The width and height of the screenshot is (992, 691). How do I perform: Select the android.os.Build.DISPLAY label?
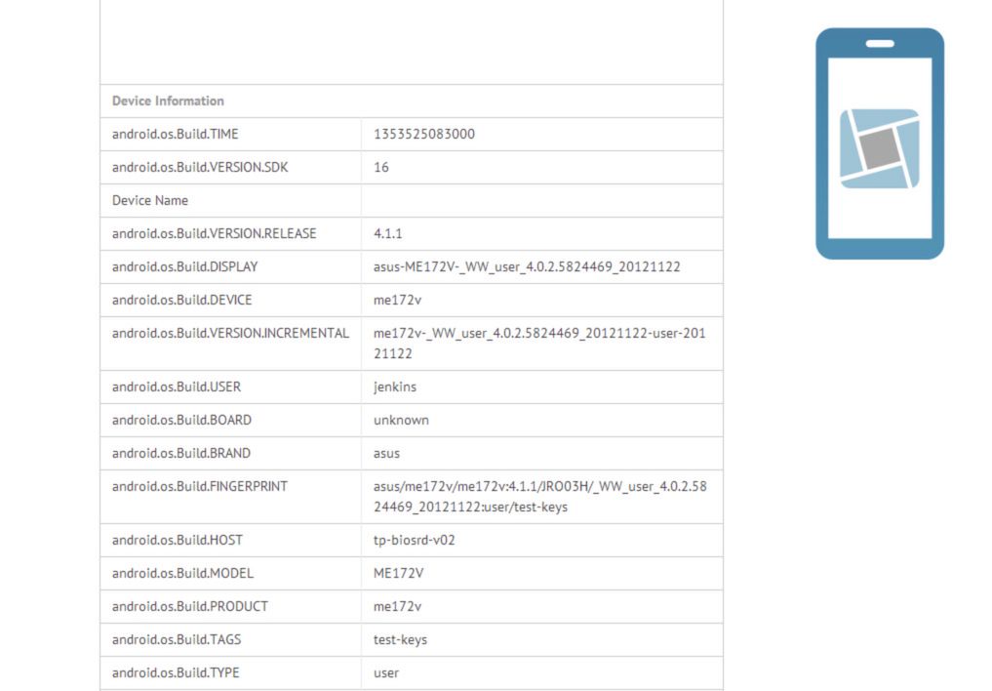point(184,267)
